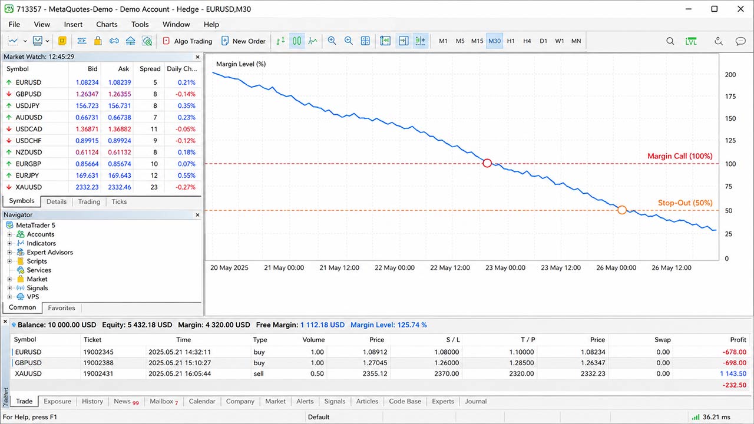Click the Margin Call circle marker on chart
754x424 pixels.
click(487, 163)
